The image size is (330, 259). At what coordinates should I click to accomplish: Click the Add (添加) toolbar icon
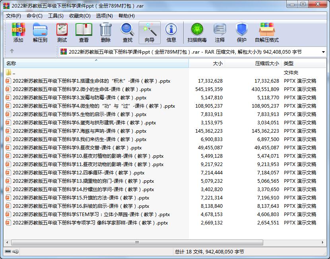18,33
